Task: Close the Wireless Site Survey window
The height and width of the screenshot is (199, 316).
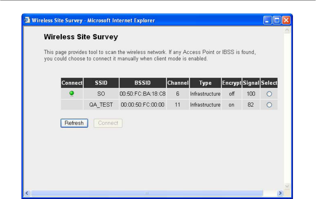Action: click(286, 21)
